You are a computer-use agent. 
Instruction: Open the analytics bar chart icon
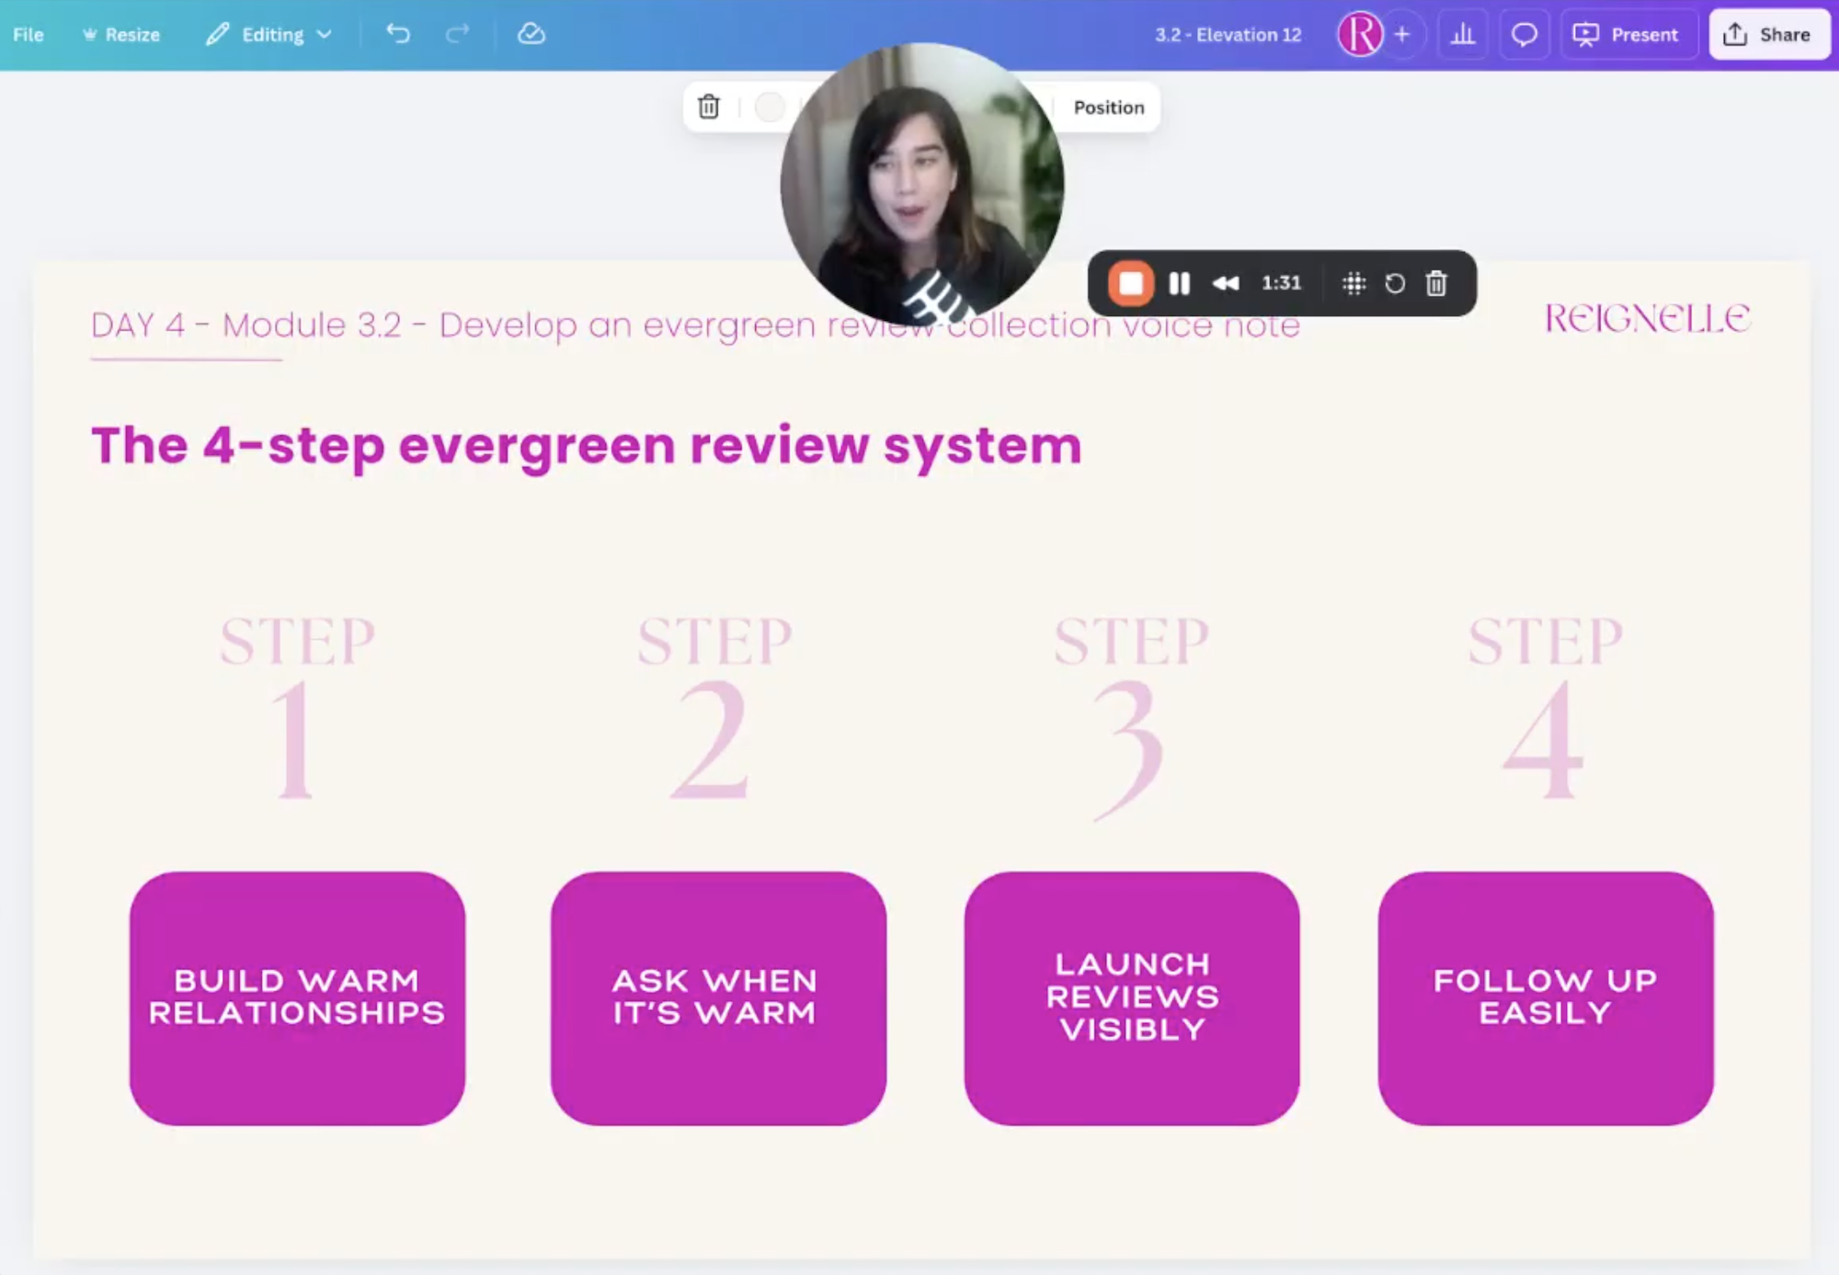[x=1462, y=35]
